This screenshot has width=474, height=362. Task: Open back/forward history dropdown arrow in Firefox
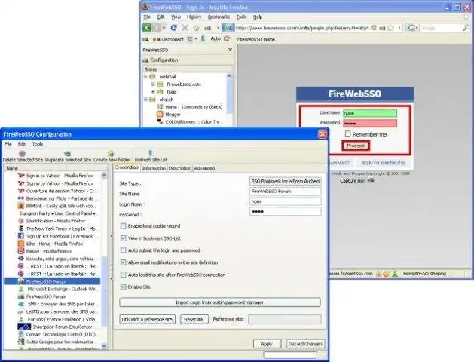click(x=164, y=28)
